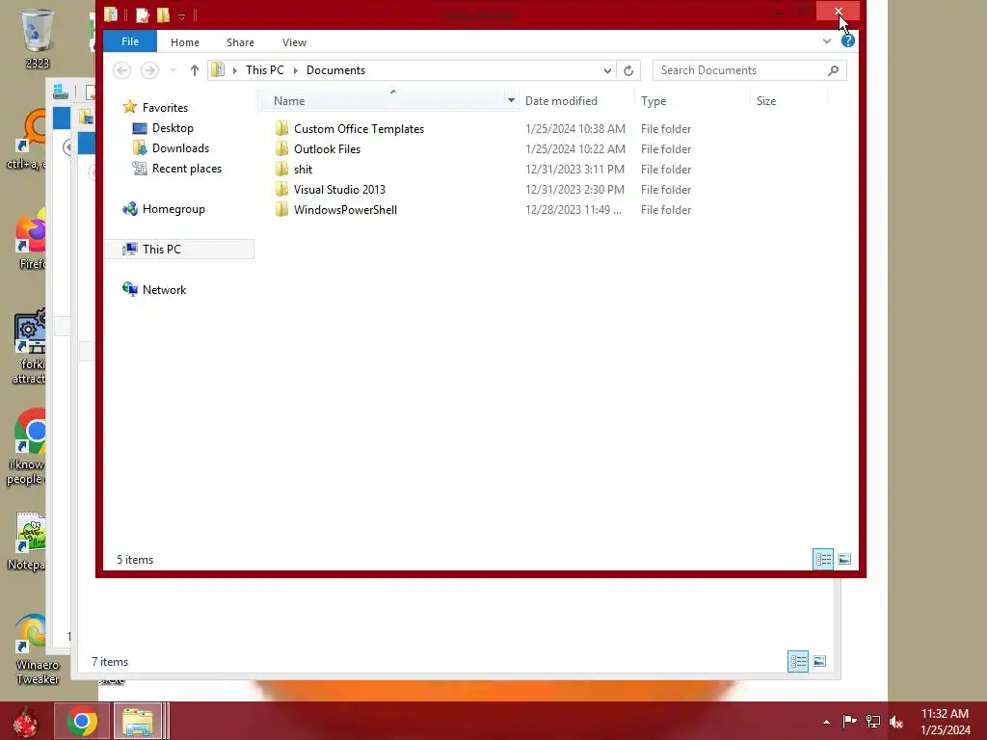987x740 pixels.
Task: Select Downloads under Favorites
Action: coord(180,147)
